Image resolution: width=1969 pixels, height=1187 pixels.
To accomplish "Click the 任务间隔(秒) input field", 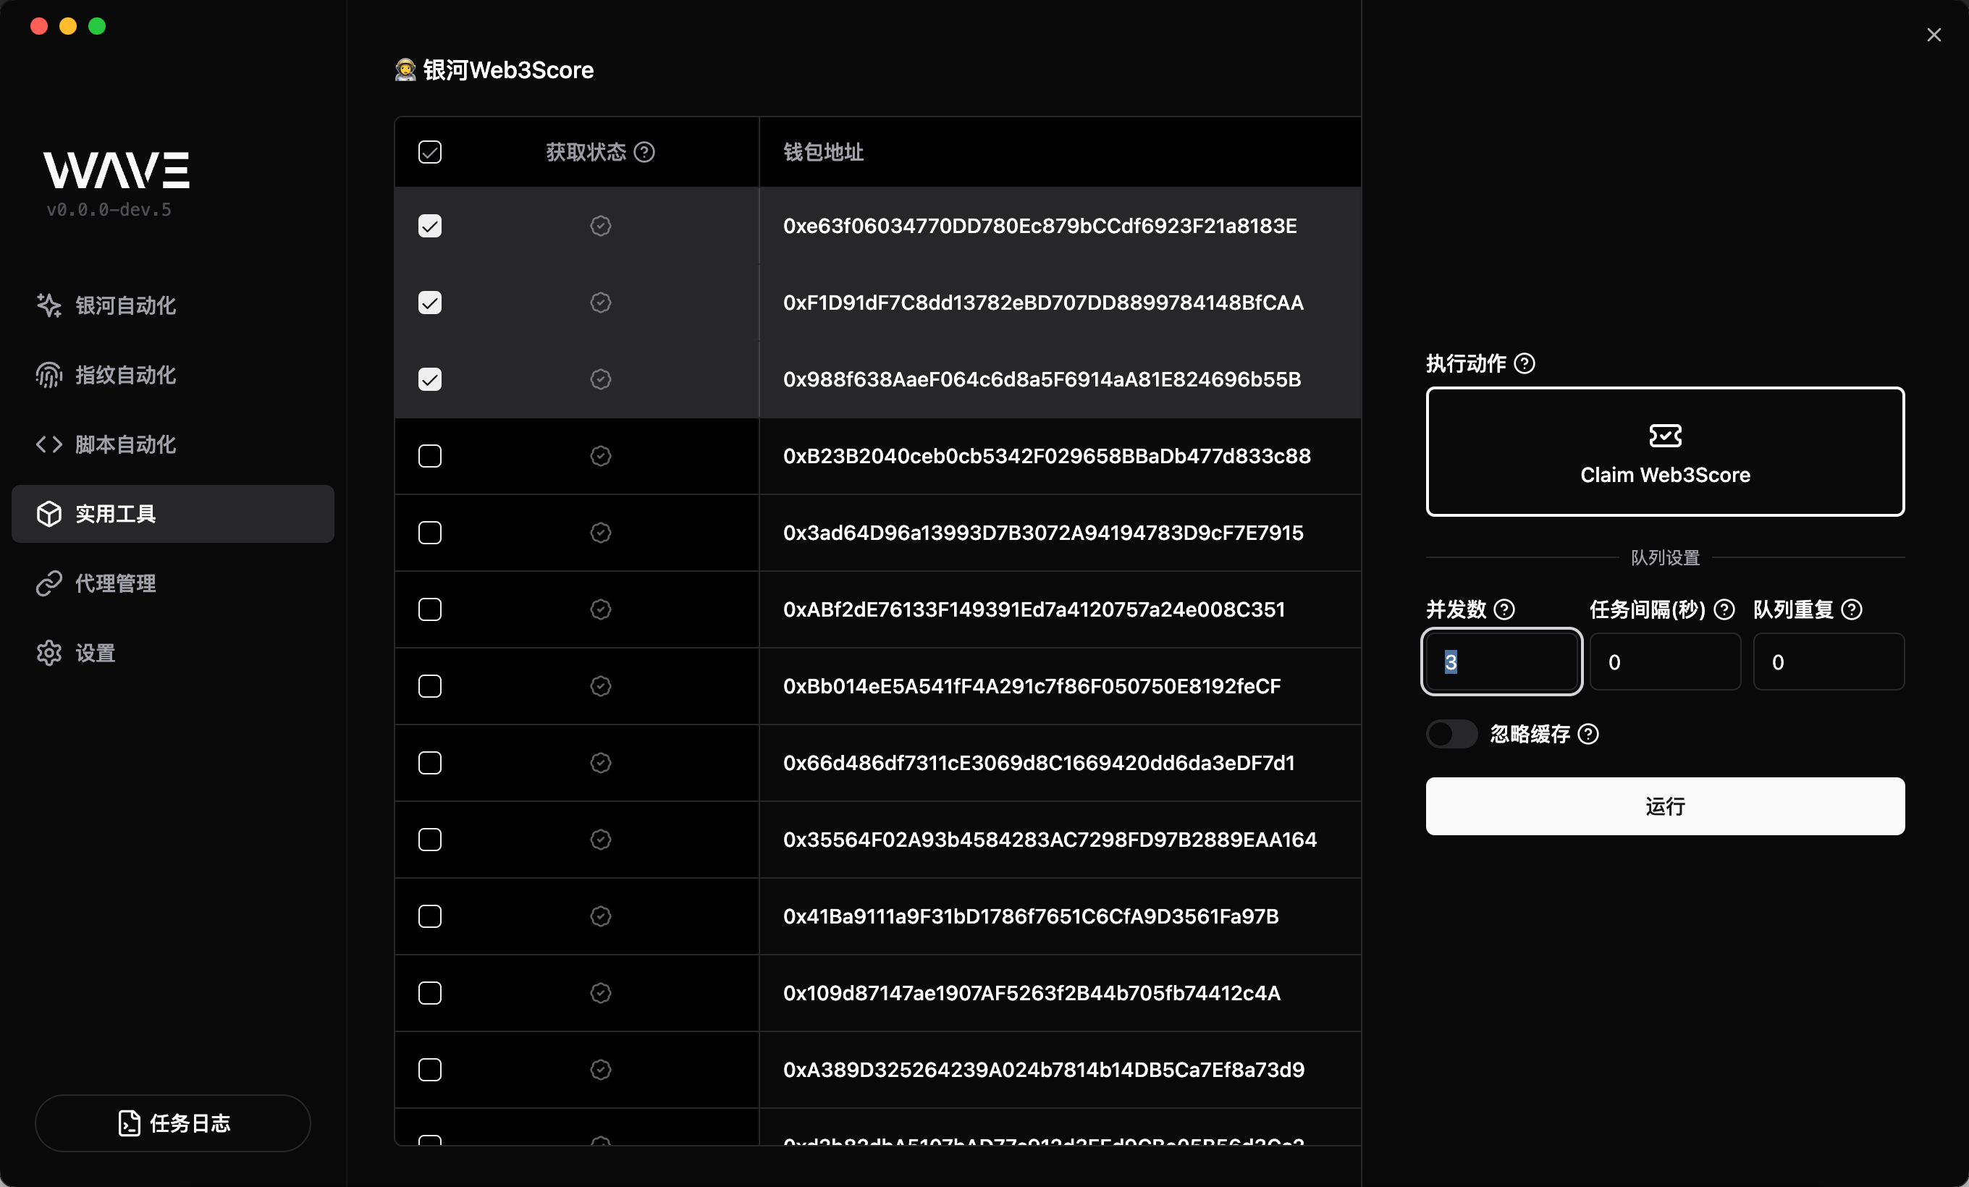I will tap(1664, 662).
